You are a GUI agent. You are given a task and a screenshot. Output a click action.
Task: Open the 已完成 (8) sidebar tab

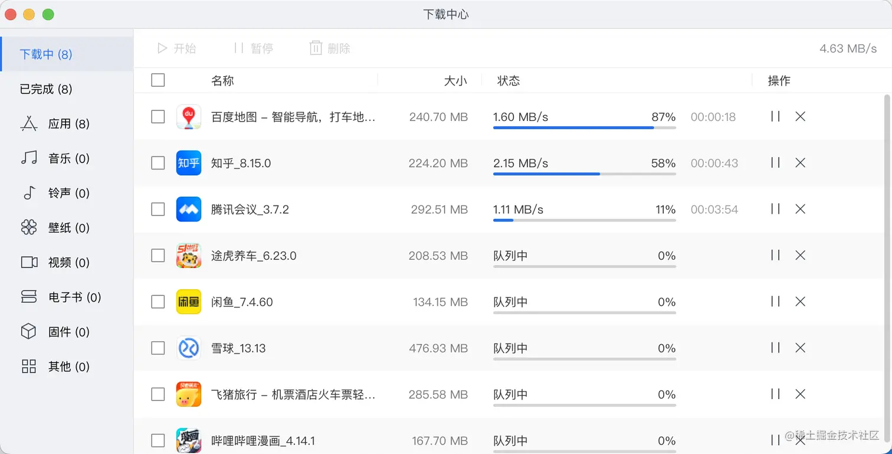click(67, 89)
